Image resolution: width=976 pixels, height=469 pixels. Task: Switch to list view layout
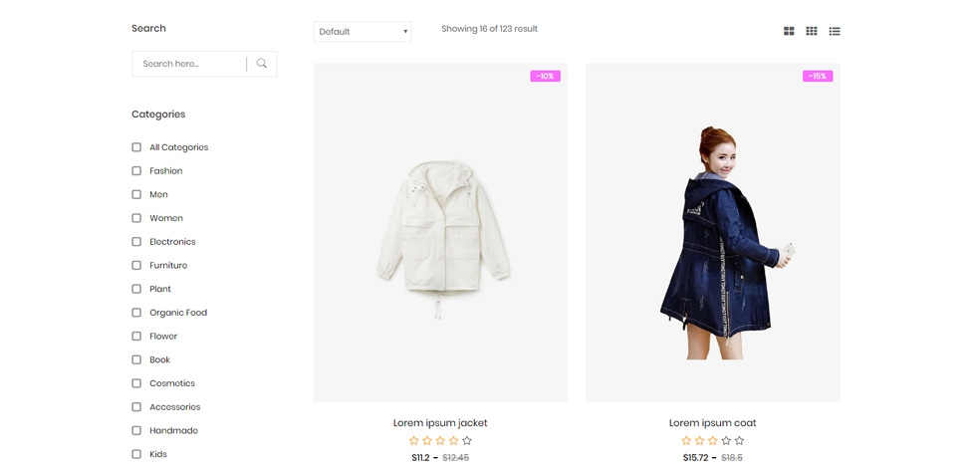coord(835,31)
